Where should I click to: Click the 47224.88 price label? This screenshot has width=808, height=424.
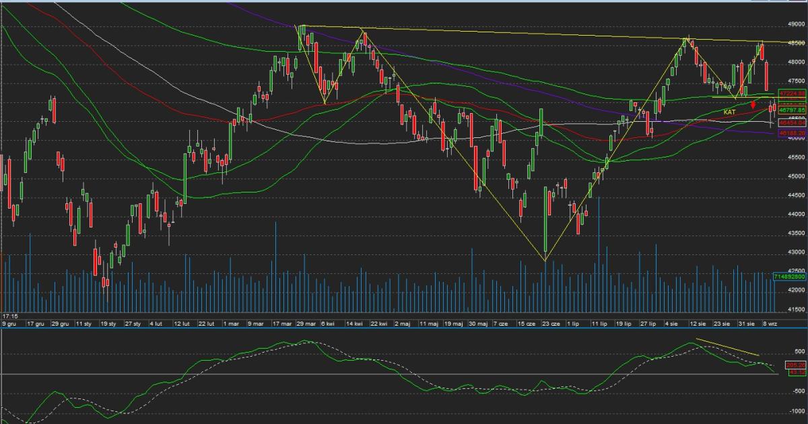click(792, 93)
